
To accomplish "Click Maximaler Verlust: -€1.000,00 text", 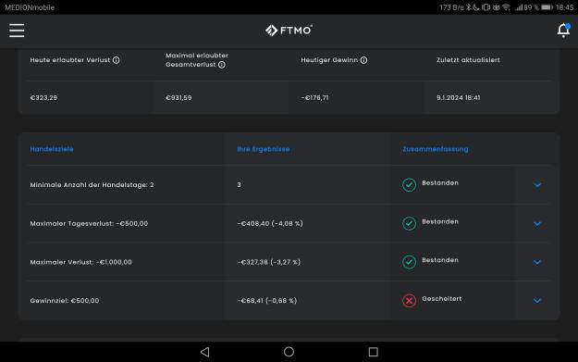I will coord(80,262).
